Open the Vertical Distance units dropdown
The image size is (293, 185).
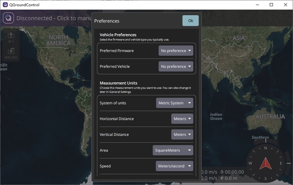pos(182,135)
